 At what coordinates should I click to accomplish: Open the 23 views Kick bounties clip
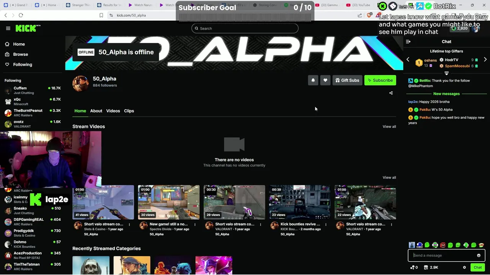(300, 202)
